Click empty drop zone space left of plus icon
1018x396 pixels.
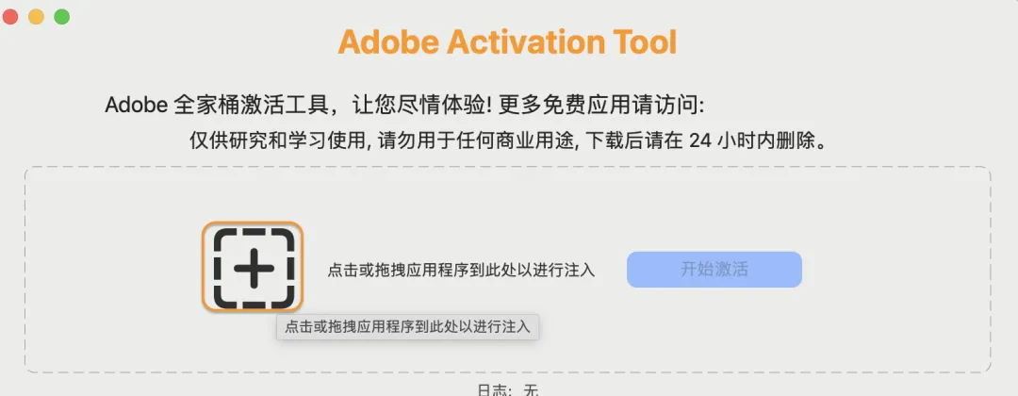(113, 269)
